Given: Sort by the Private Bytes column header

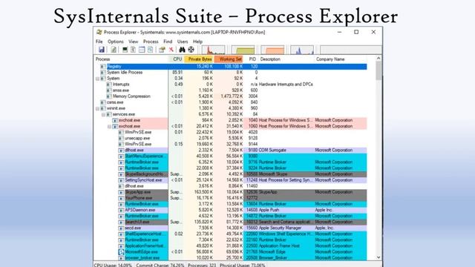Looking at the screenshot, I should [199, 59].
